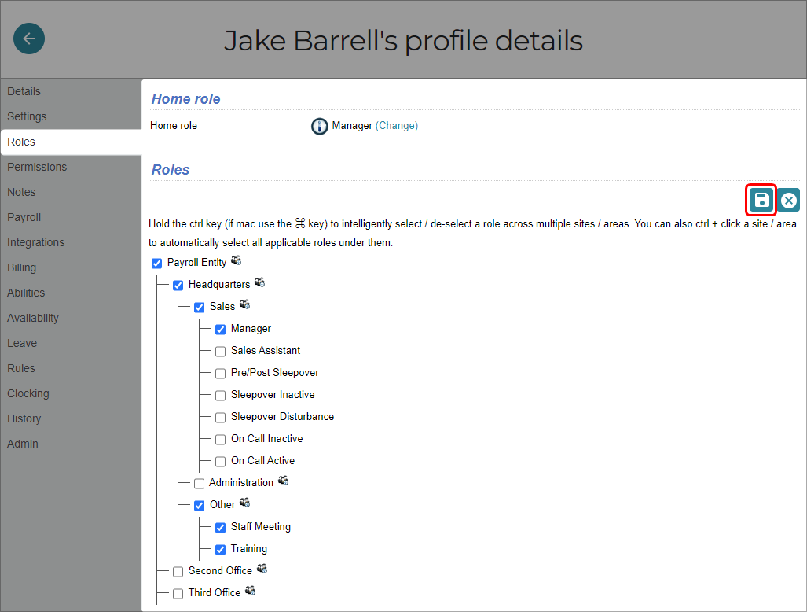
Task: Click the Payroll Entity label
Action: pyautogui.click(x=196, y=262)
